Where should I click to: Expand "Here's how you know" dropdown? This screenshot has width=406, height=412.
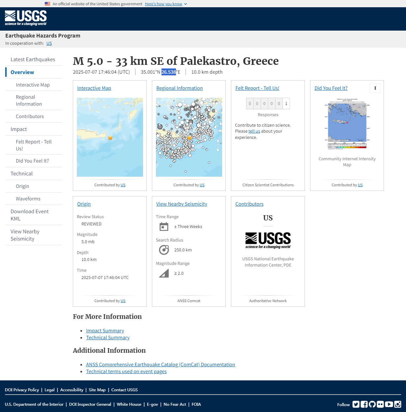[166, 4]
